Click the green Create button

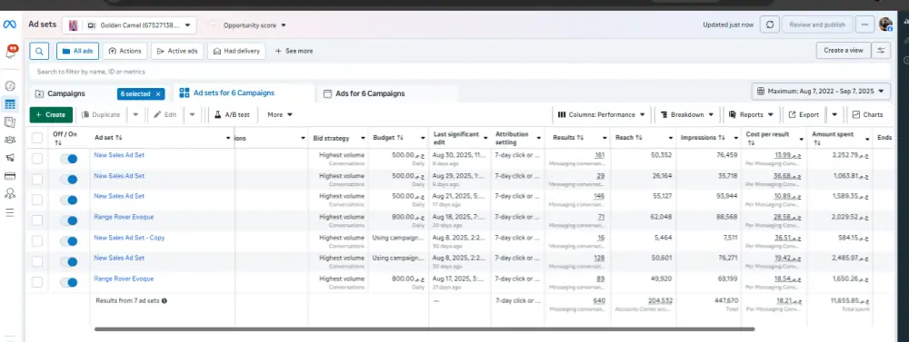(x=51, y=114)
